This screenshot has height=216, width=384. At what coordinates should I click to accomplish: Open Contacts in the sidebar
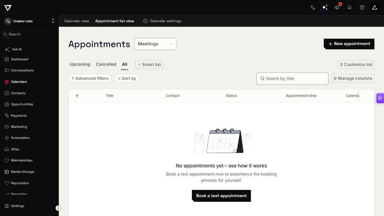tap(15, 93)
